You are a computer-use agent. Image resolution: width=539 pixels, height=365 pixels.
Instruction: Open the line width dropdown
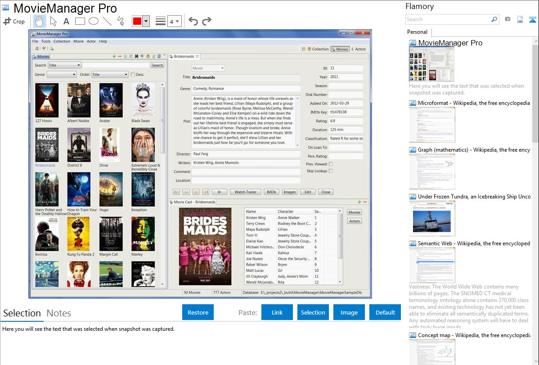174,21
